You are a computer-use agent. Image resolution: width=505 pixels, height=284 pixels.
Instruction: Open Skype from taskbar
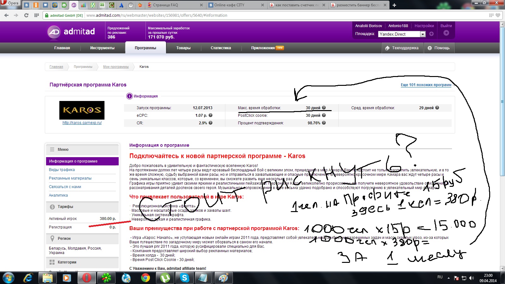pyautogui.click(x=185, y=278)
